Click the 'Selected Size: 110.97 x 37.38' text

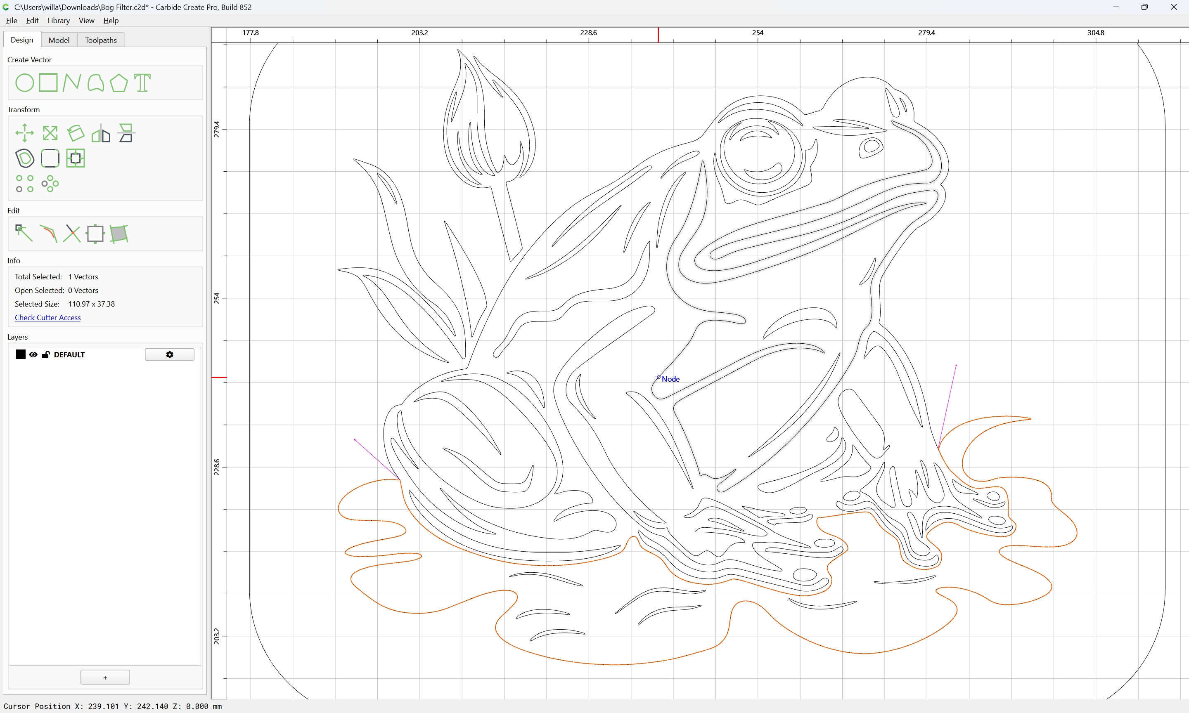65,304
